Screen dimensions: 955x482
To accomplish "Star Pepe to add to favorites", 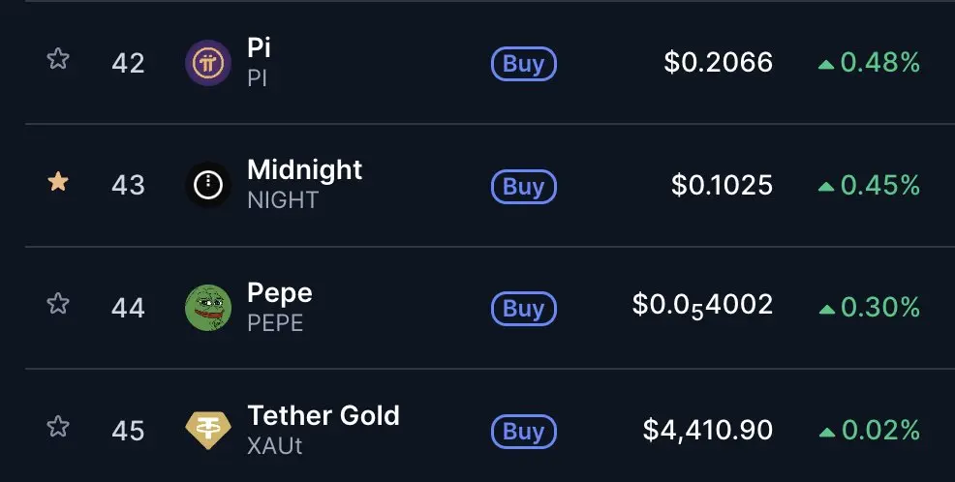I will pyautogui.click(x=58, y=304).
